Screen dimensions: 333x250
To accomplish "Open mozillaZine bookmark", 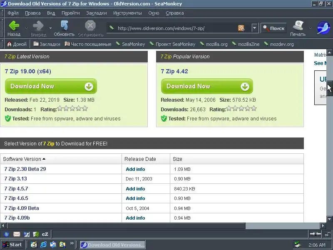I will click(246, 44).
